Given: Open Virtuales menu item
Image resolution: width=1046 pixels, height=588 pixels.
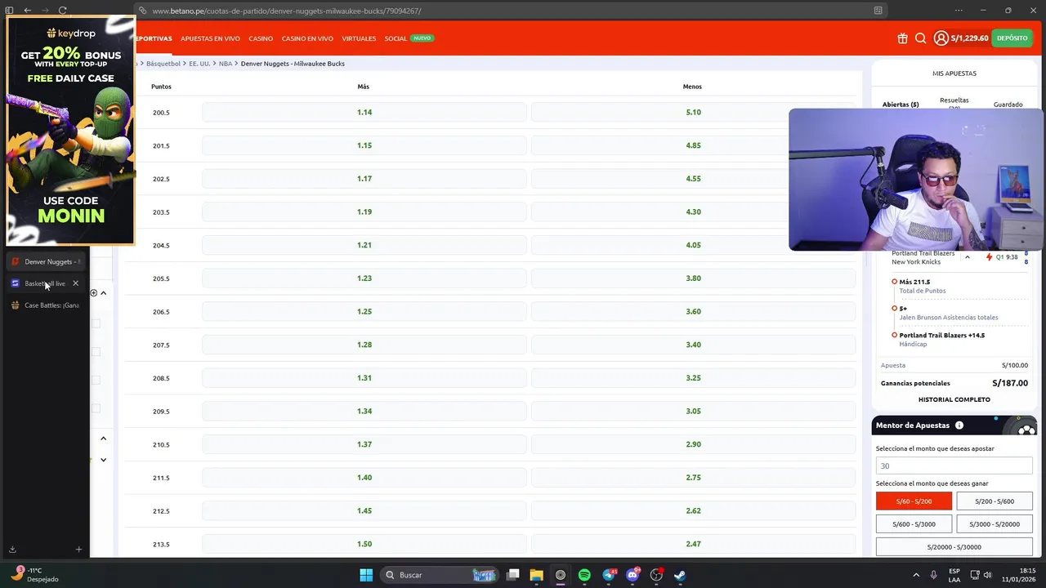Looking at the screenshot, I should click(359, 38).
